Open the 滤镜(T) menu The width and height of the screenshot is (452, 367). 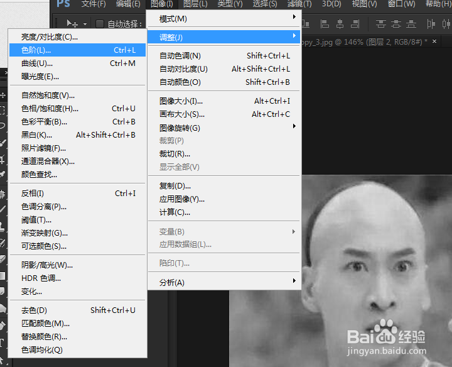299,4
